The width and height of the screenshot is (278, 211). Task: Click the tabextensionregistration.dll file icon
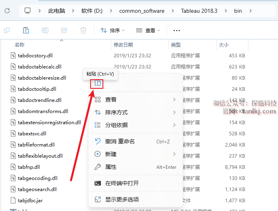(x=13, y=122)
